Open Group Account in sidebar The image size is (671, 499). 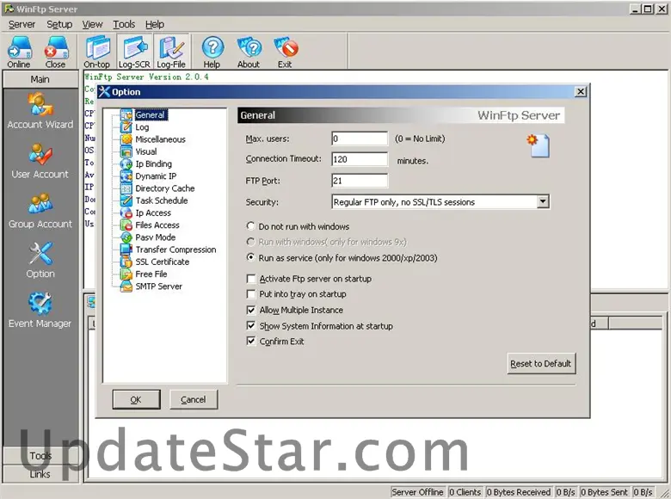40,211
